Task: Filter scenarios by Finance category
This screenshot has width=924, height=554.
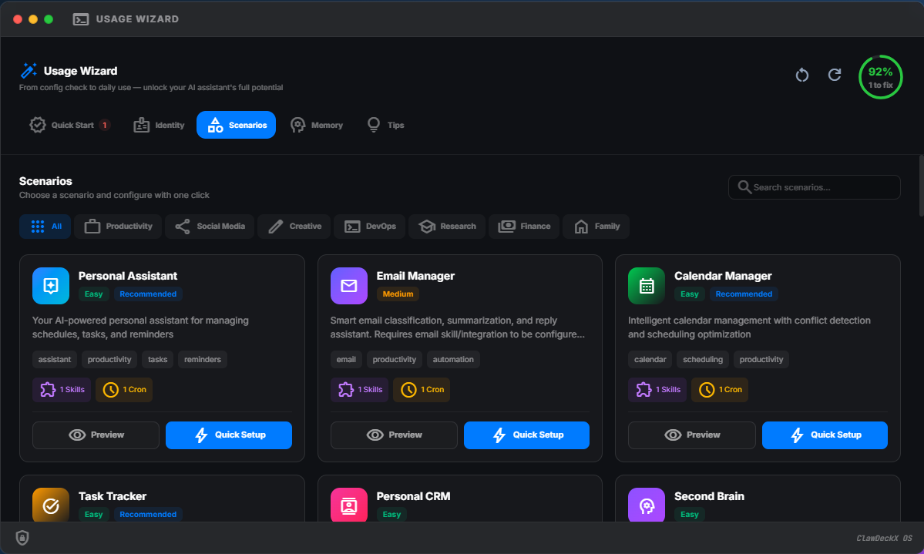Action: coord(525,227)
